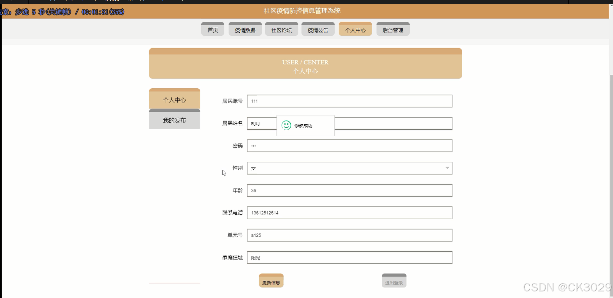The width and height of the screenshot is (613, 298).
Task: Open the 性别 gender dropdown
Action: click(x=349, y=168)
